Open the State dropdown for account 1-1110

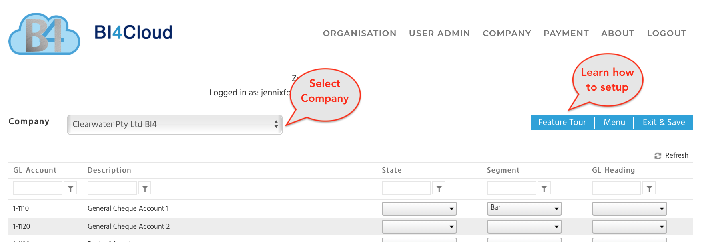coord(419,209)
